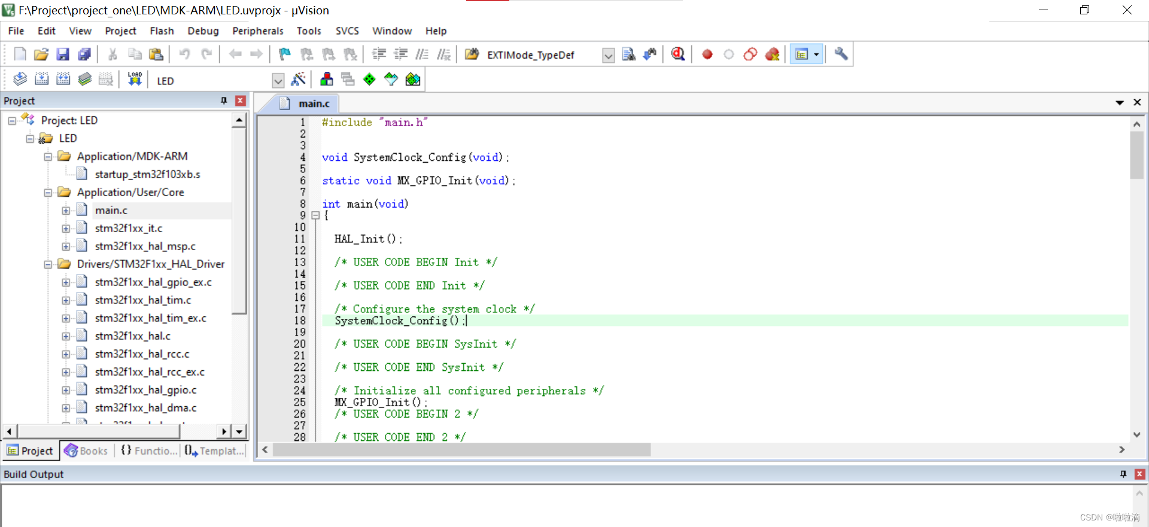
Task: Open the Peripherals menu
Action: [257, 31]
